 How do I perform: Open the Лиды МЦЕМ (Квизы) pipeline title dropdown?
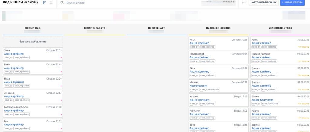(x=20, y=2)
